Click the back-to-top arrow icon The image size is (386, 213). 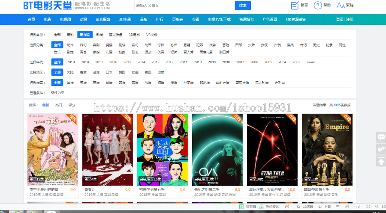[x=381, y=161]
